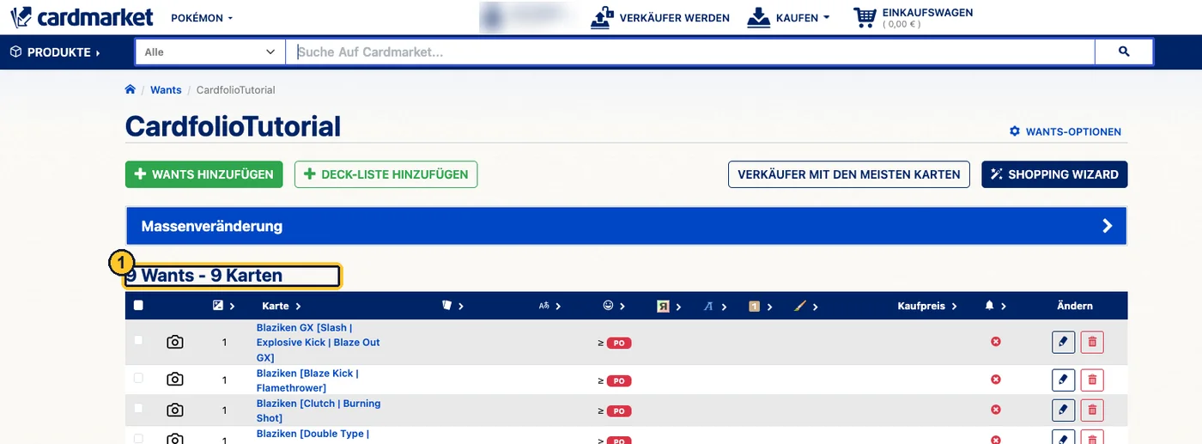Tick the checkbox for Blaziken GX
Image resolution: width=1202 pixels, height=444 pixels.
[x=138, y=341]
